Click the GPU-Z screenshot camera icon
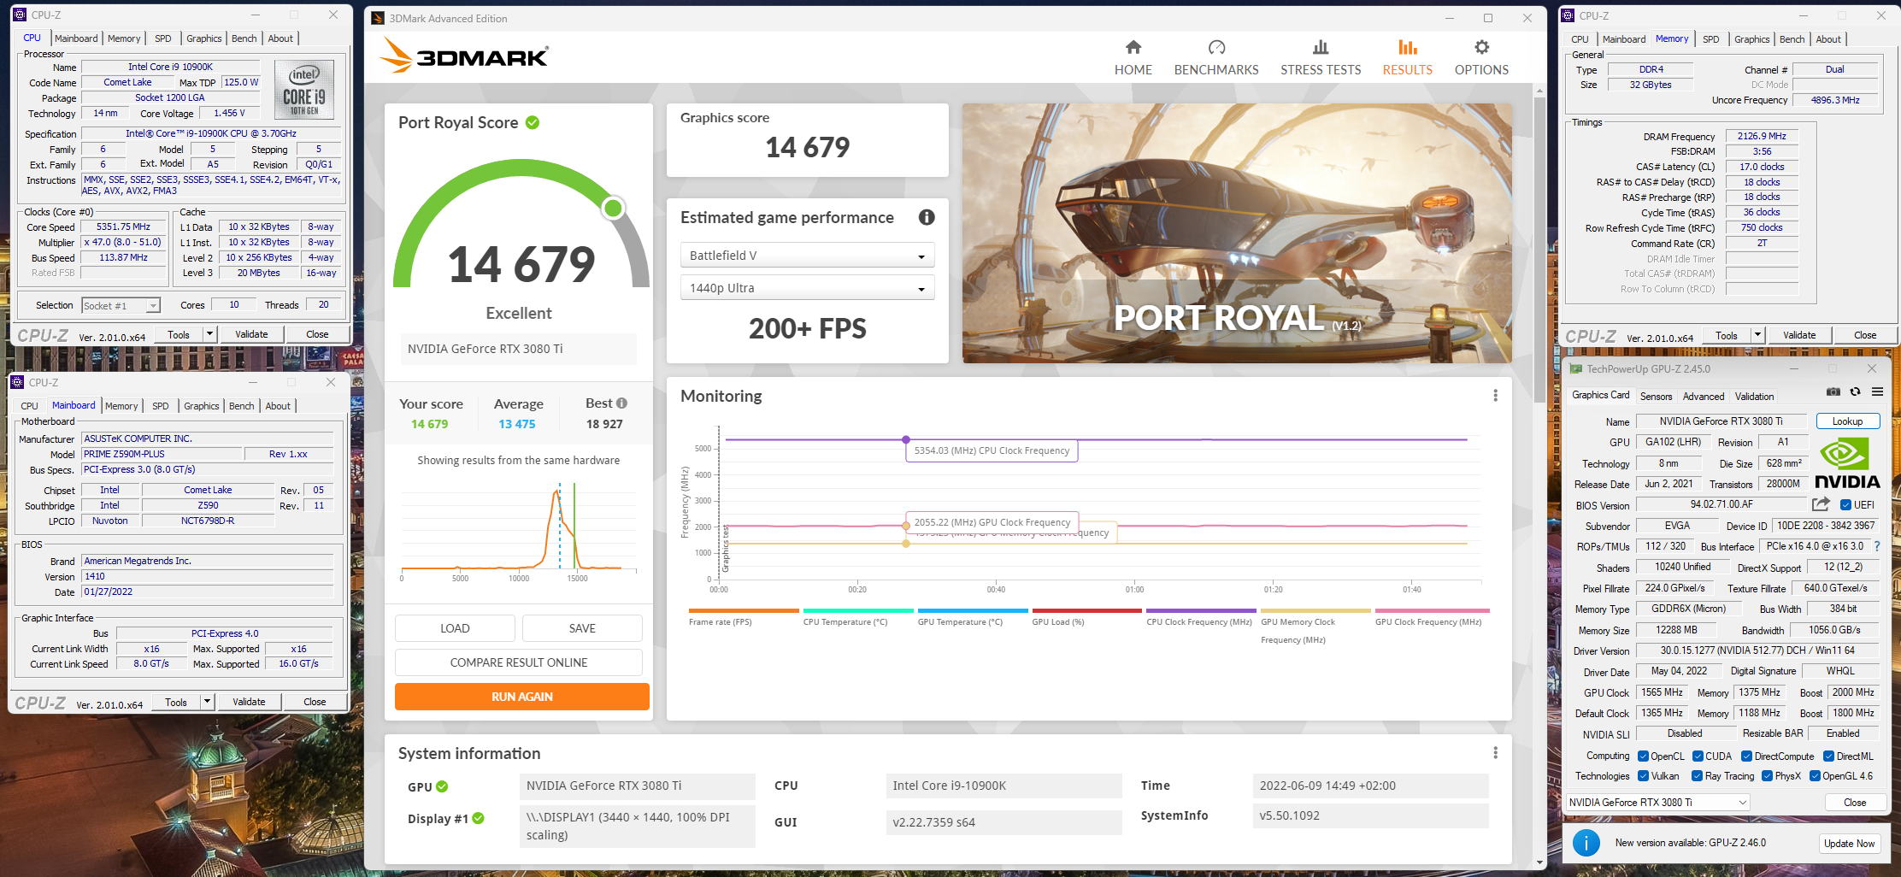This screenshot has height=877, width=1901. pyautogui.click(x=1833, y=391)
